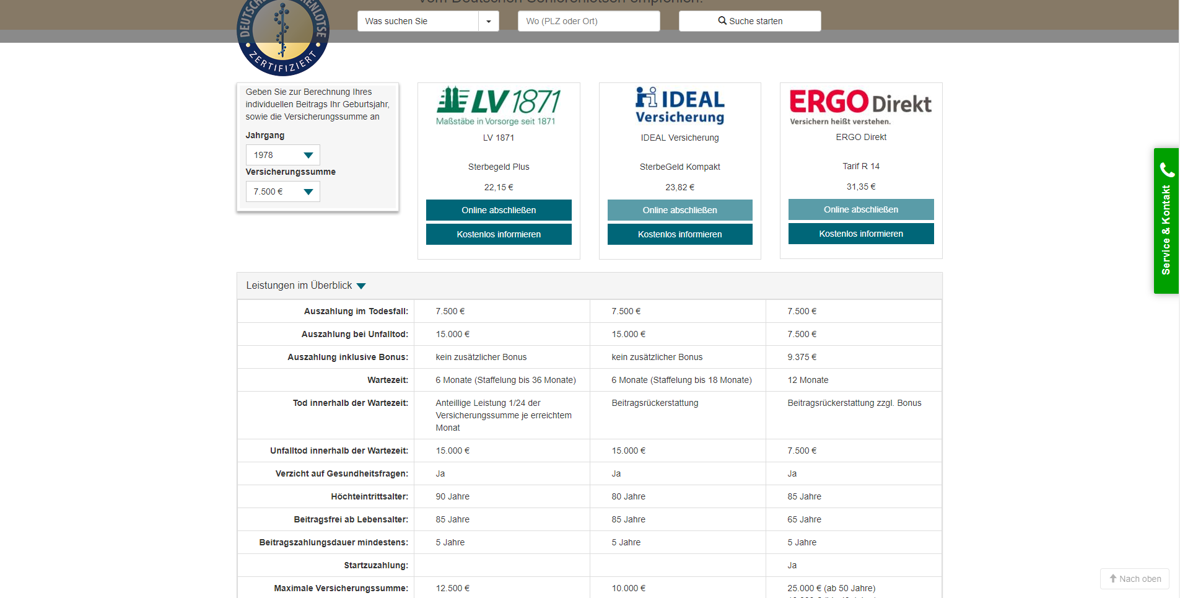Click the 'Maximale Versicherungssumme:' label
The width and height of the screenshot is (1180, 598).
coord(341,588)
